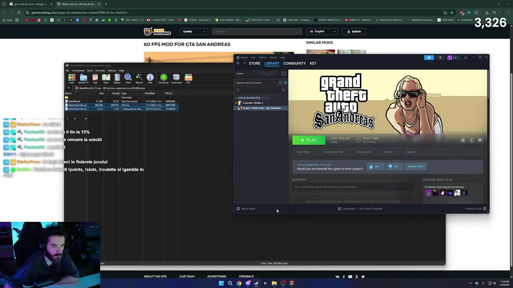Open Community Hub link in Steam

[333, 152]
